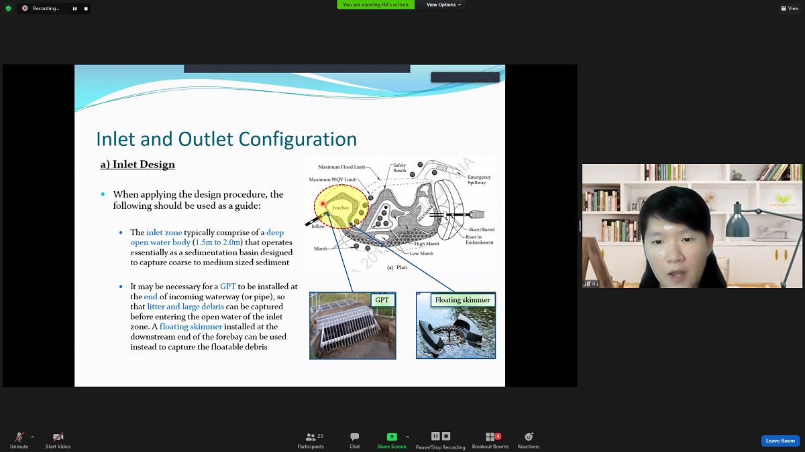The width and height of the screenshot is (805, 452).
Task: Click the divider handle beside the shared screen
Action: point(580,226)
